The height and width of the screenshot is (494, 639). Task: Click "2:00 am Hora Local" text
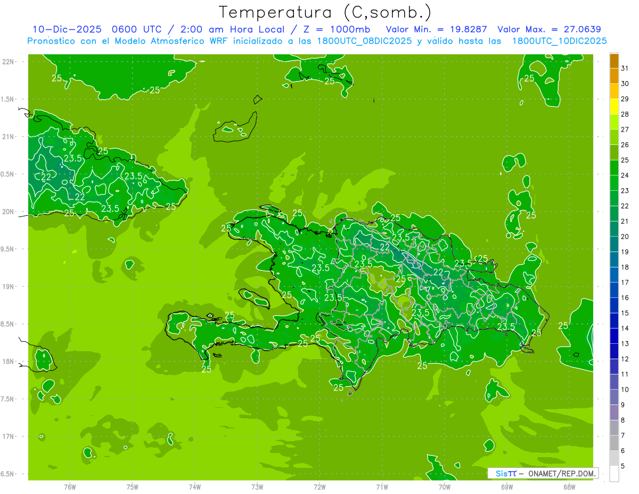232,30
